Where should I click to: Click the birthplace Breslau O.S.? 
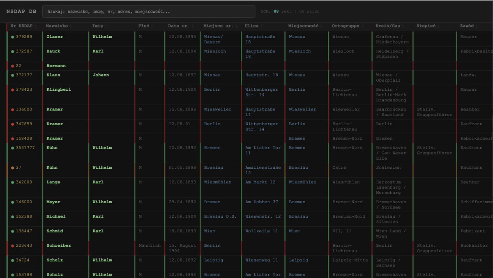221,216
